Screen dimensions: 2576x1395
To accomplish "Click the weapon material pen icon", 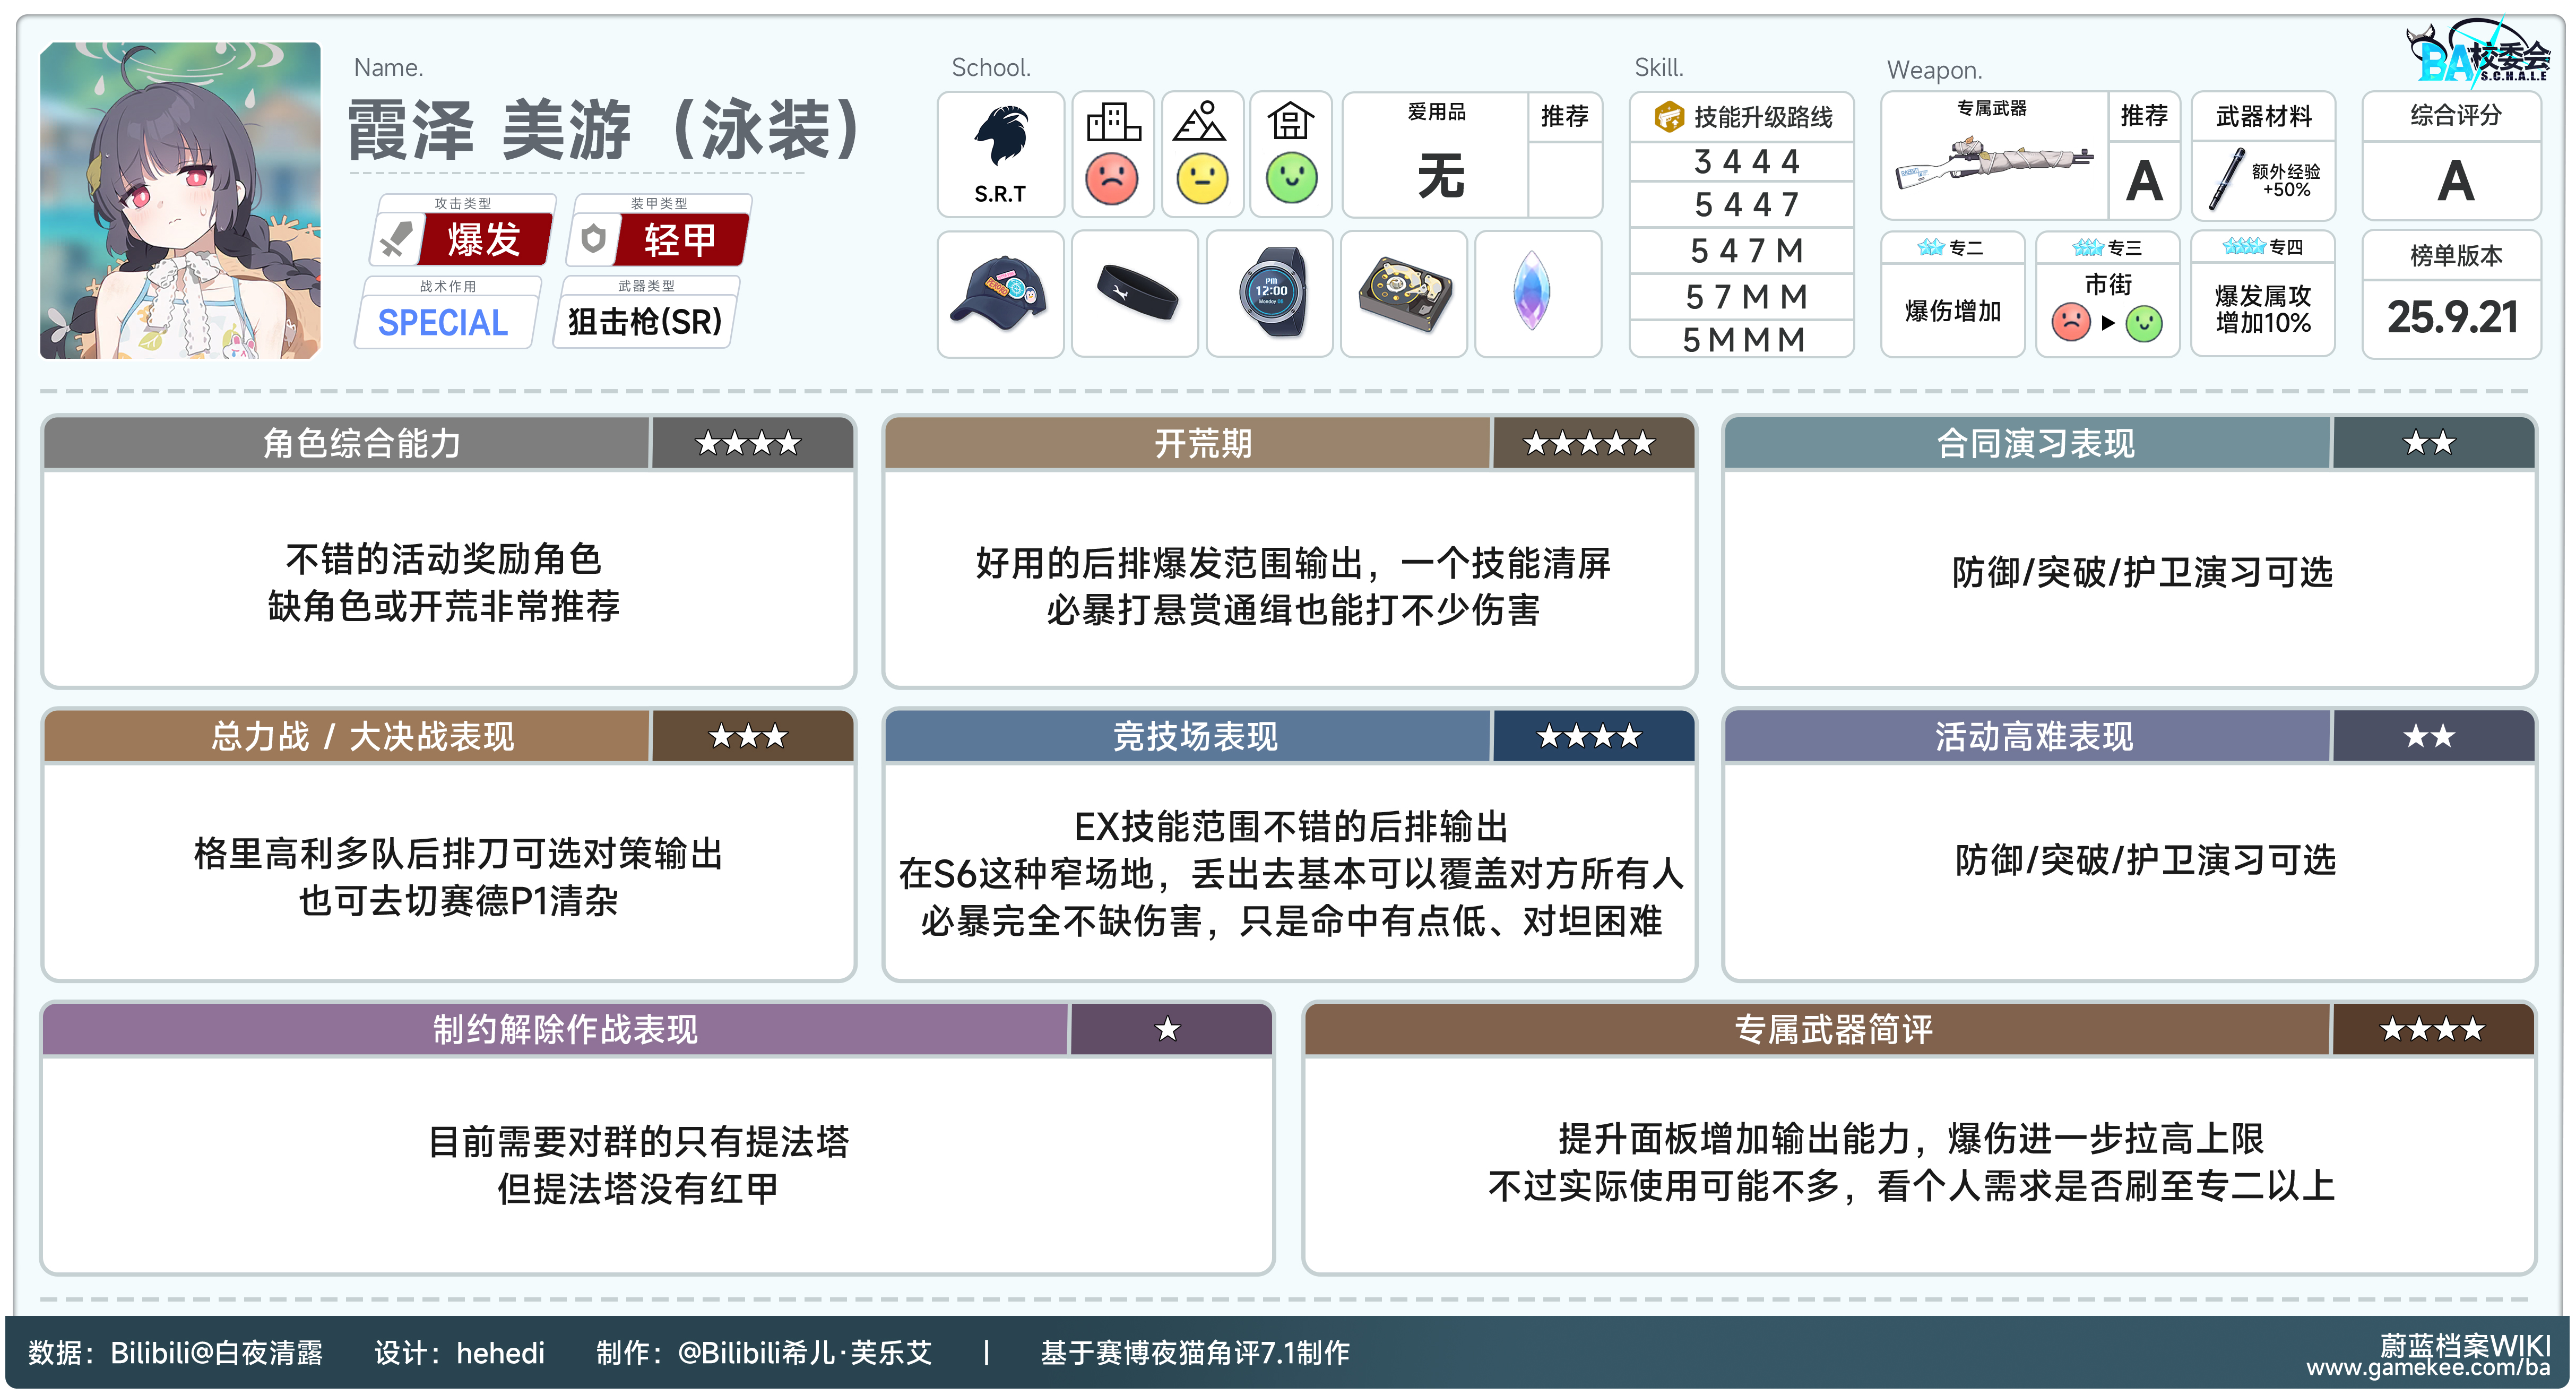I will (x=2226, y=180).
